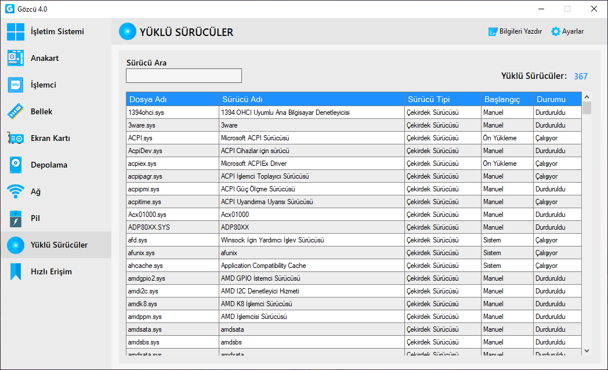Click the Yüklü Sürücüler disc icon in sidebar

click(16, 245)
